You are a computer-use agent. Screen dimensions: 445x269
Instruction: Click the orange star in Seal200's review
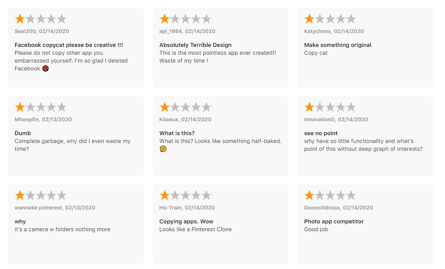[x=20, y=19]
